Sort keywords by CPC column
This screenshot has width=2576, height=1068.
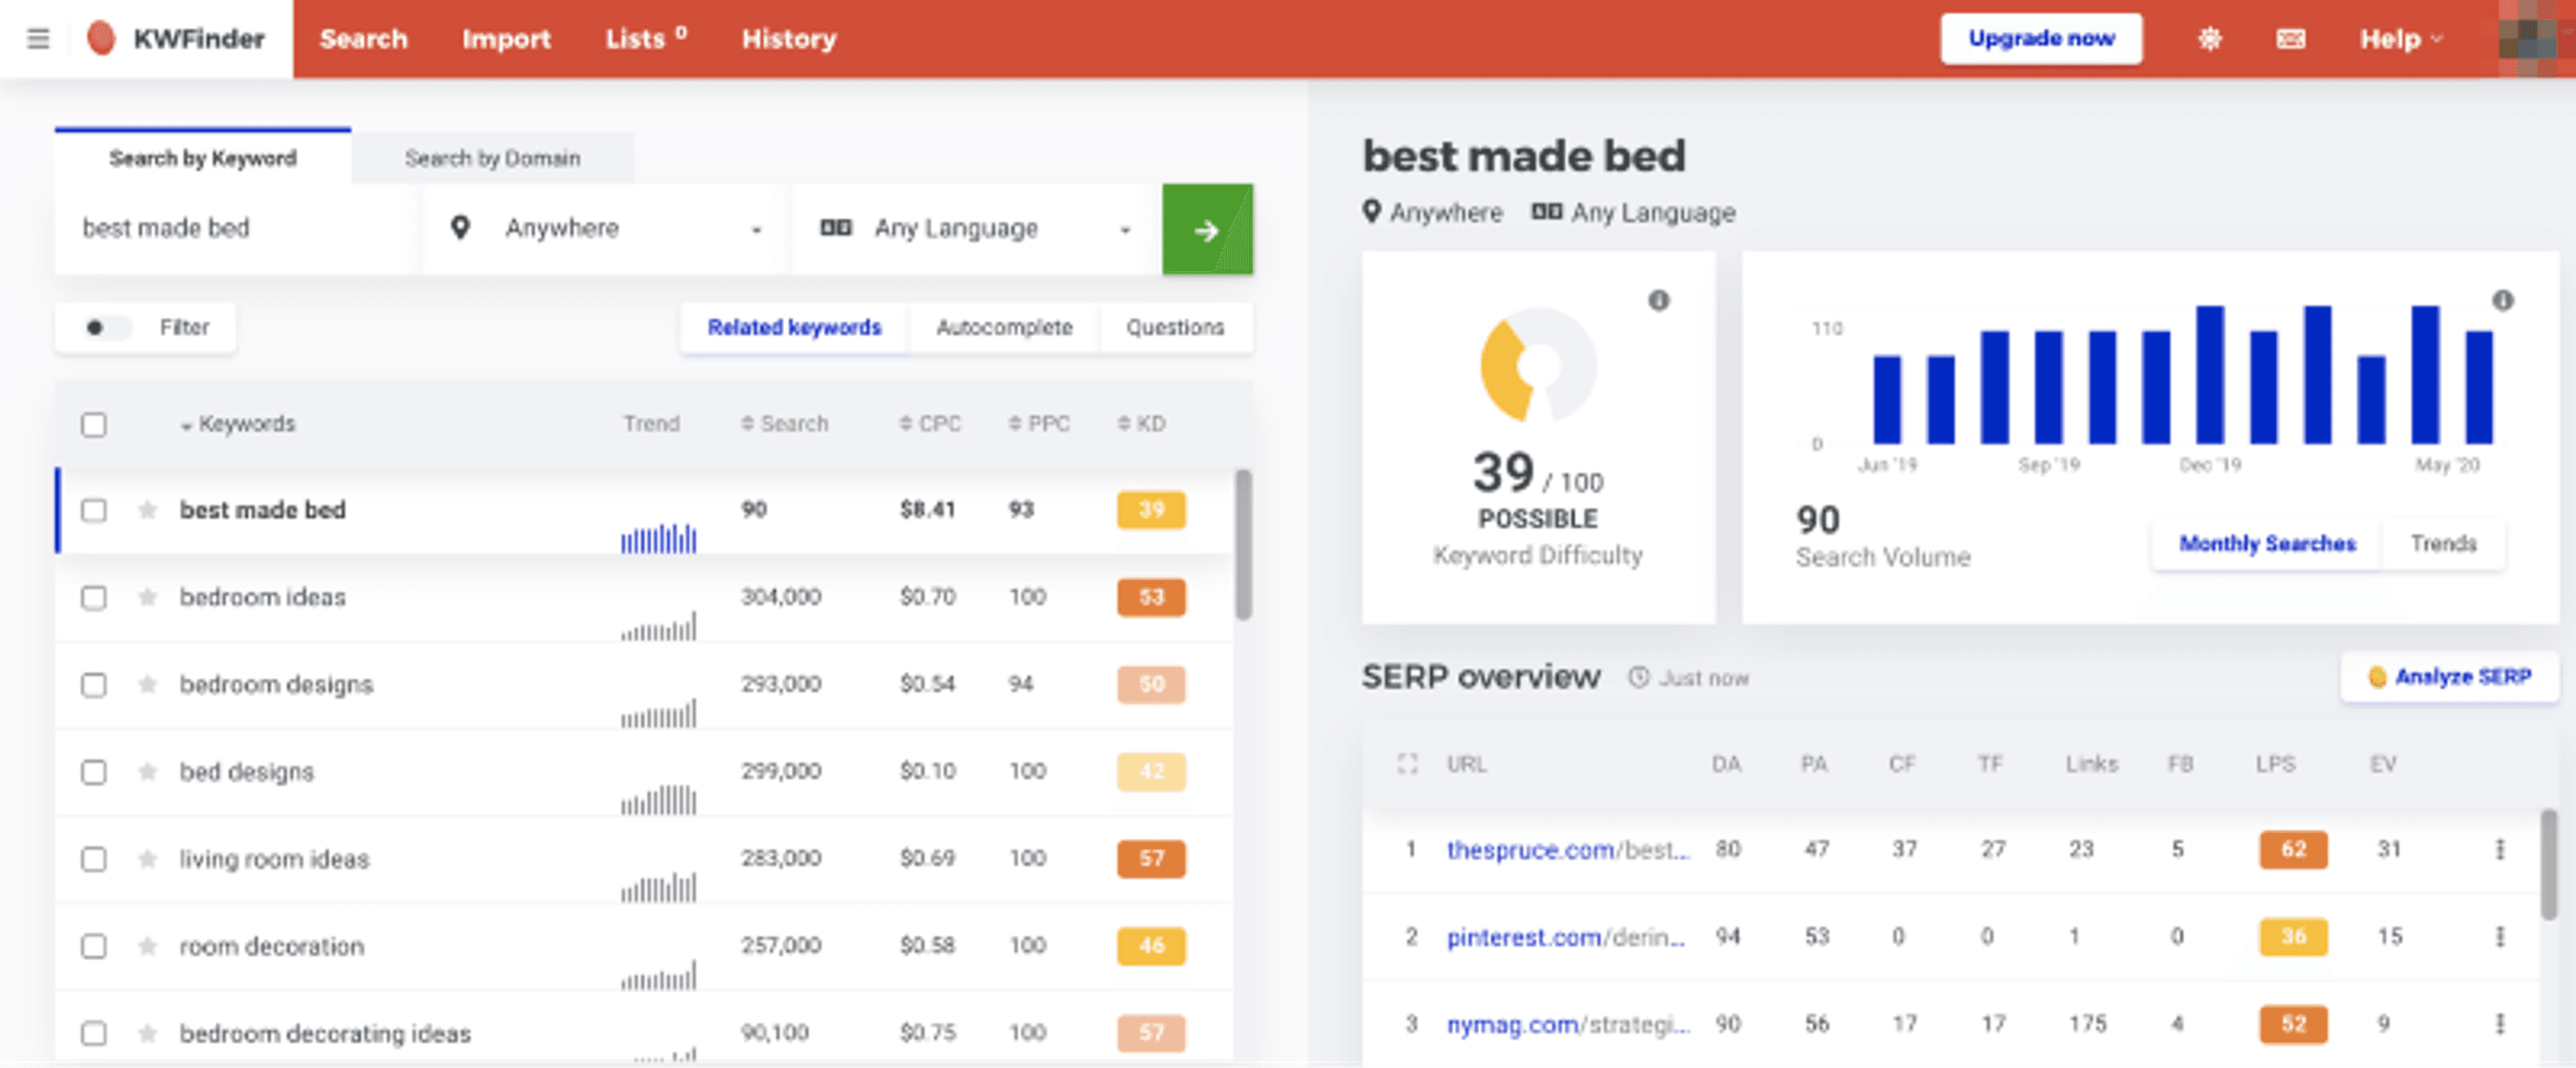tap(930, 424)
